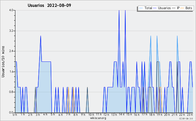196x121 pixels.
Task: Click the '12 h' x-axis label
Action: point(106,114)
